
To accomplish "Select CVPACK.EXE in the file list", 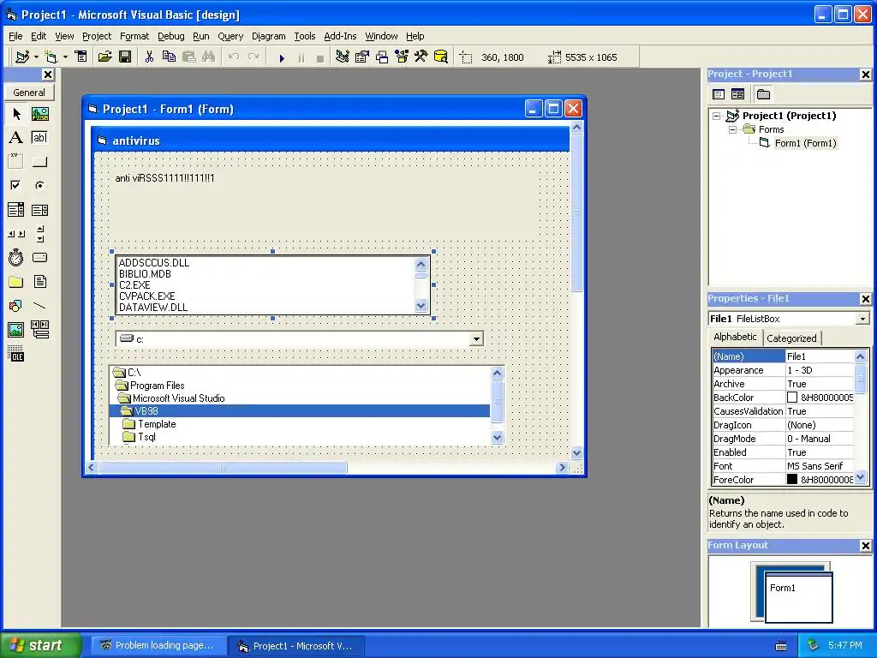I will point(146,296).
